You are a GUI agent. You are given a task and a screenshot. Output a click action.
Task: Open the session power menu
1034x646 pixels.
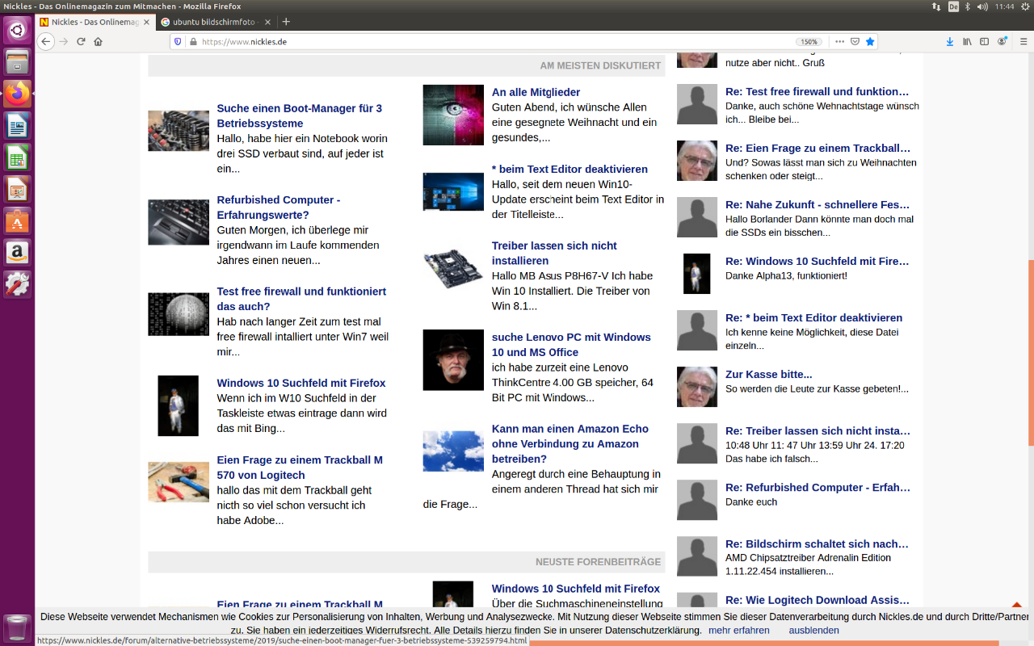point(1024,6)
